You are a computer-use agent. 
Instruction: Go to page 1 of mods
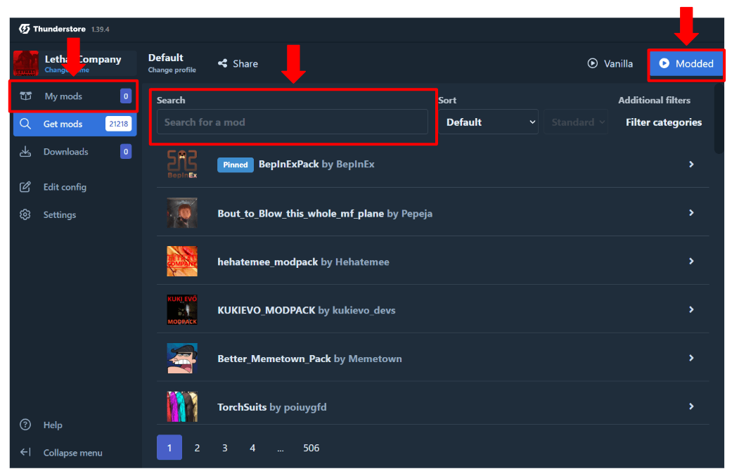pos(169,448)
